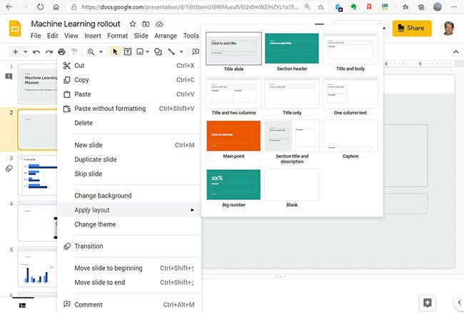Viewport: 464px width, 313px height.
Task: Select Move slide to end
Action: point(129,282)
